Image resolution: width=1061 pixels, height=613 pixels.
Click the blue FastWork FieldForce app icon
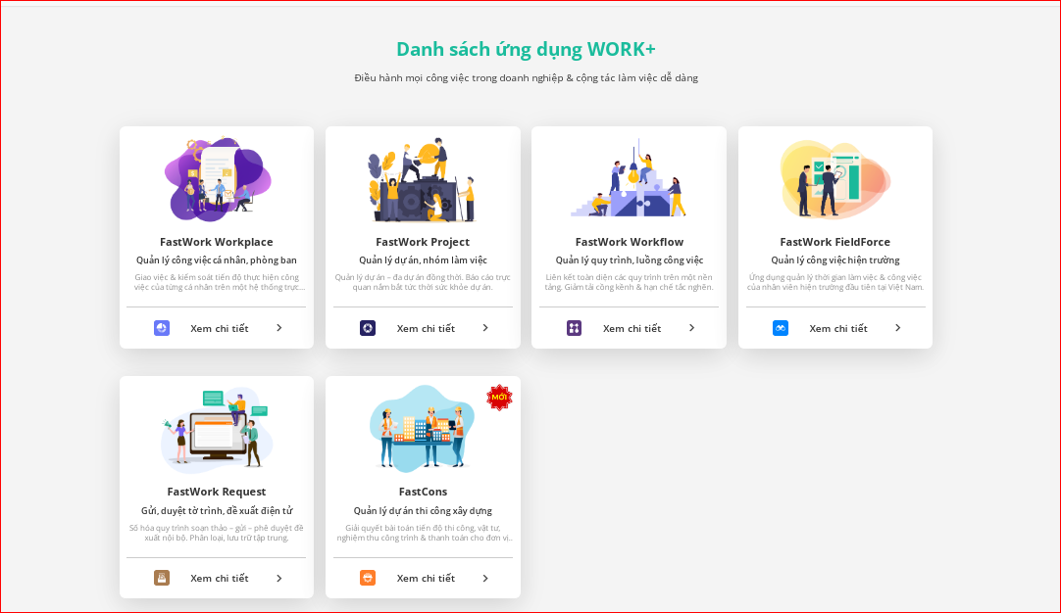click(x=780, y=328)
